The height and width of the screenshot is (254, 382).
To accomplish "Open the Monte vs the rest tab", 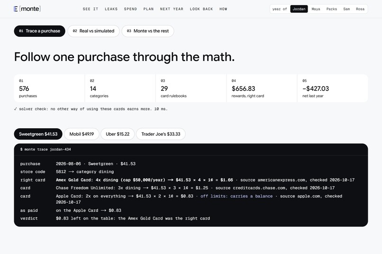I will tap(148, 31).
